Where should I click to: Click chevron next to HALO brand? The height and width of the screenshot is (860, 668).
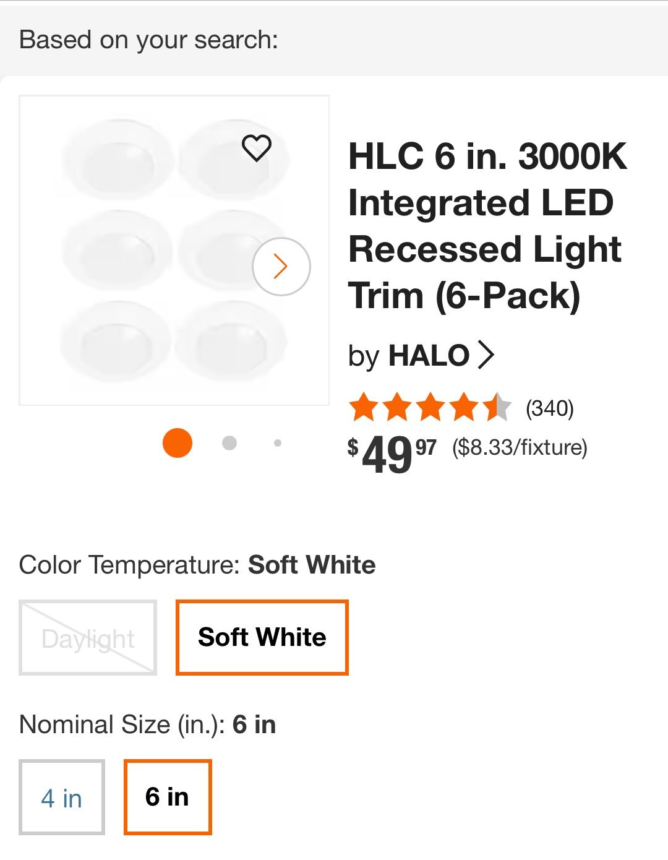pos(487,355)
